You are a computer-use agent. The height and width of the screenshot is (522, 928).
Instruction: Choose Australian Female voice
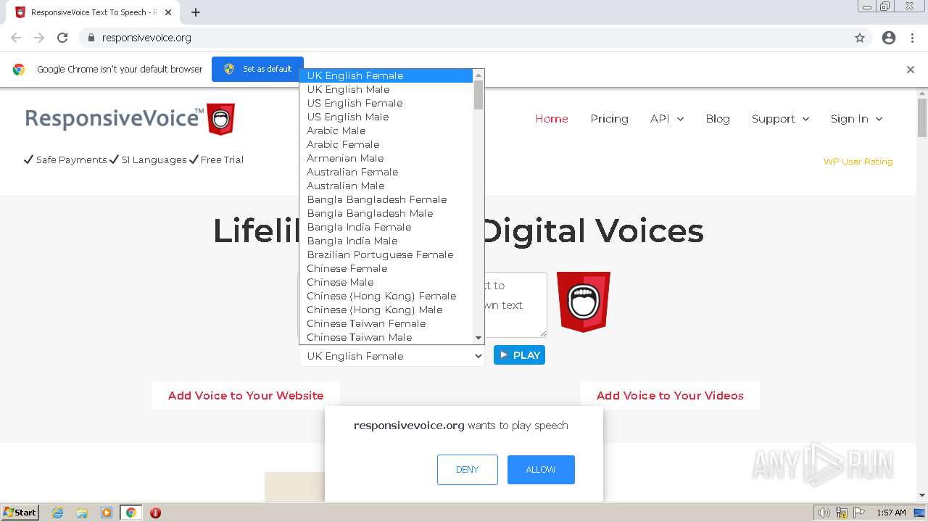(x=386, y=172)
